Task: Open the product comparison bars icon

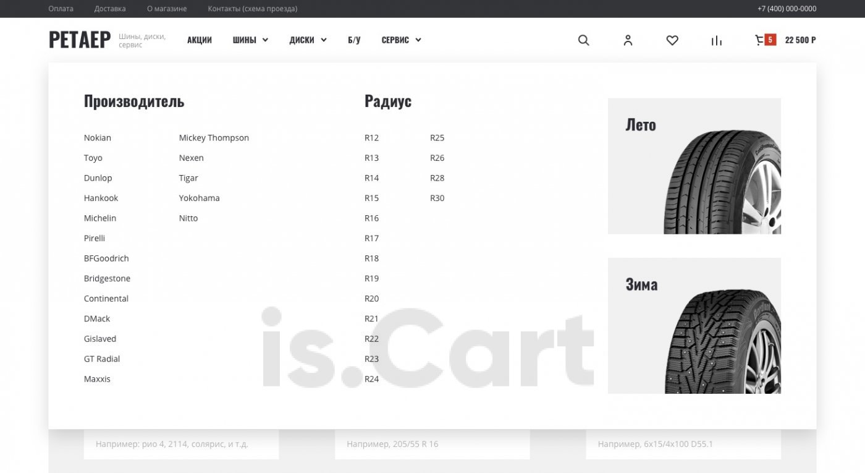Action: point(716,41)
